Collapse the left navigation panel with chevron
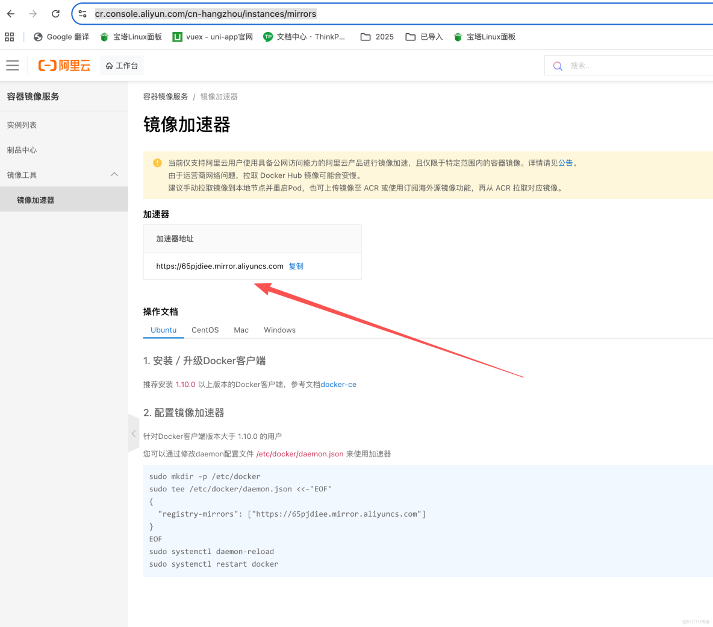Viewport: 713px width, 627px height. pos(133,433)
